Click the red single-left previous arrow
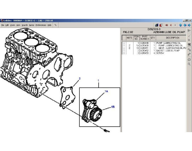Viewport: 192px width, 151px height. pyautogui.click(x=171, y=25)
